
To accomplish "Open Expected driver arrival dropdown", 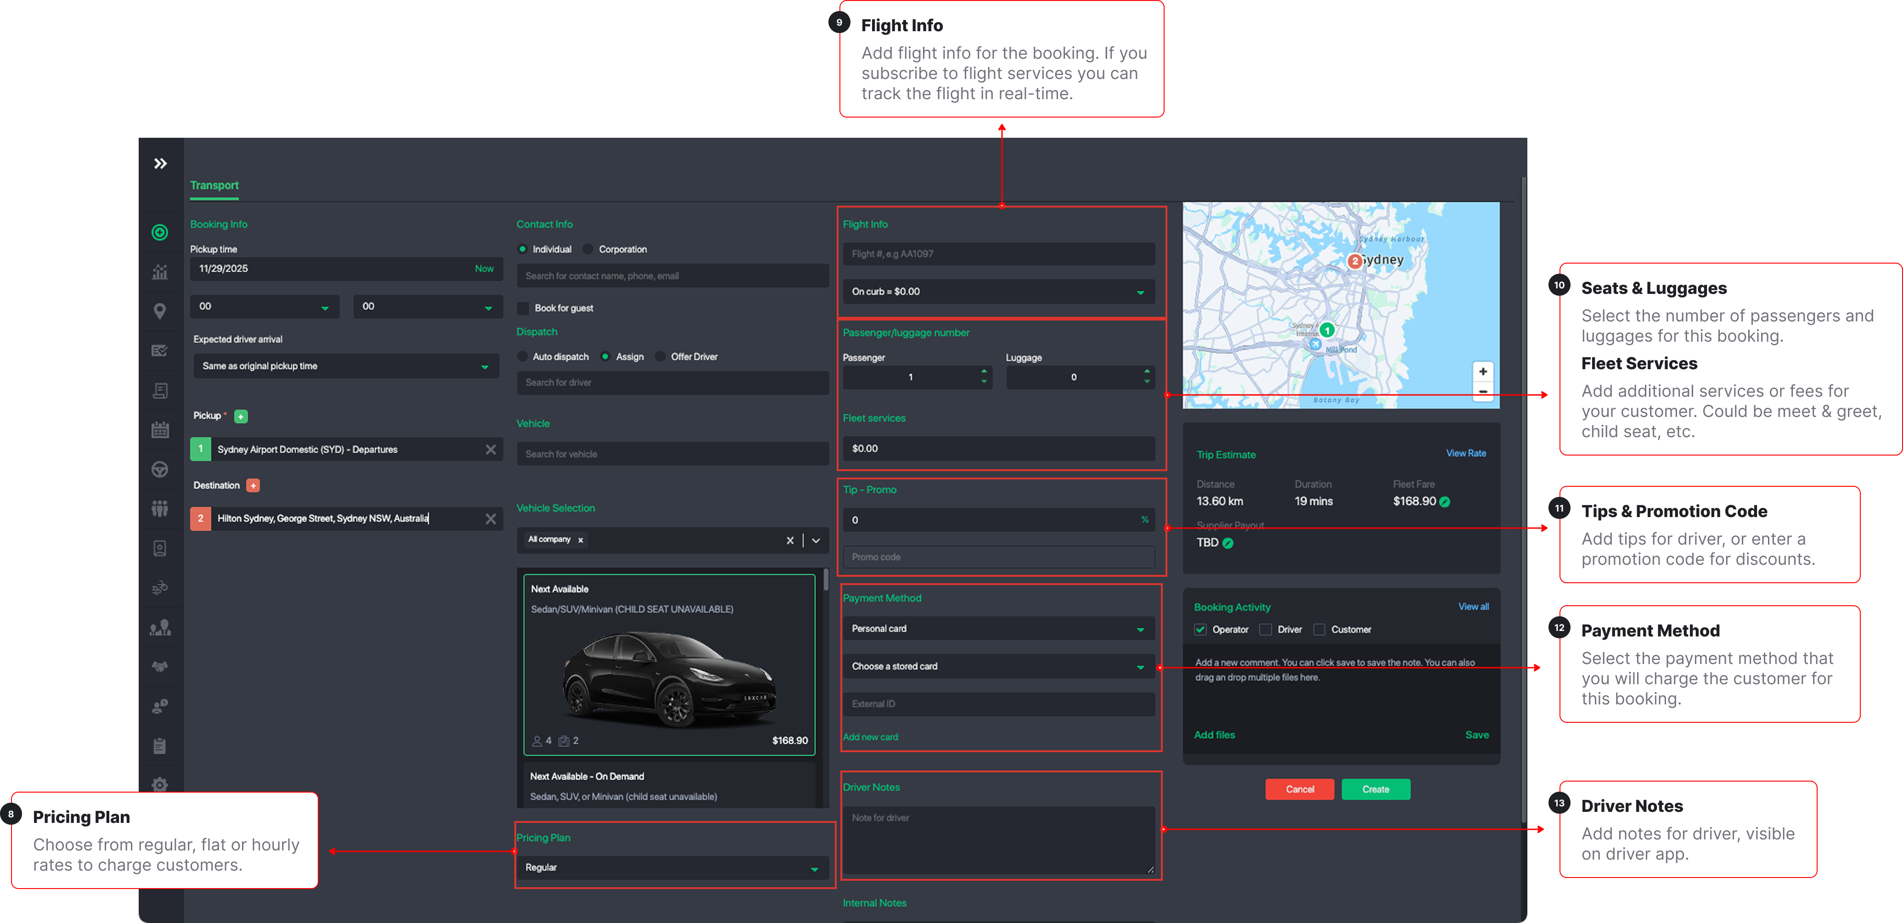I will click(346, 366).
